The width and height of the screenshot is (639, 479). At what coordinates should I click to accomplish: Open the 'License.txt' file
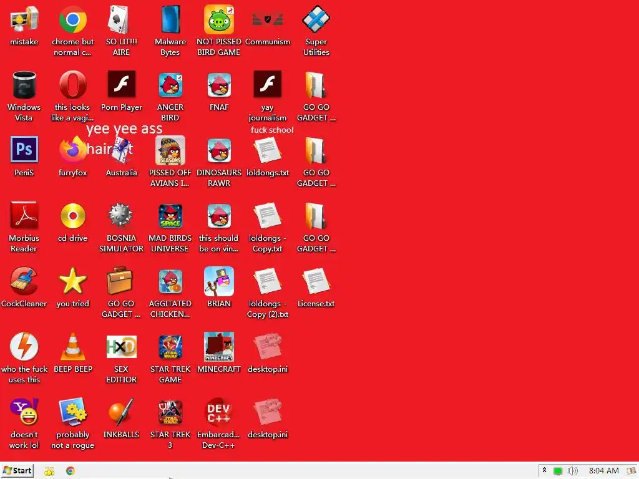tap(316, 281)
